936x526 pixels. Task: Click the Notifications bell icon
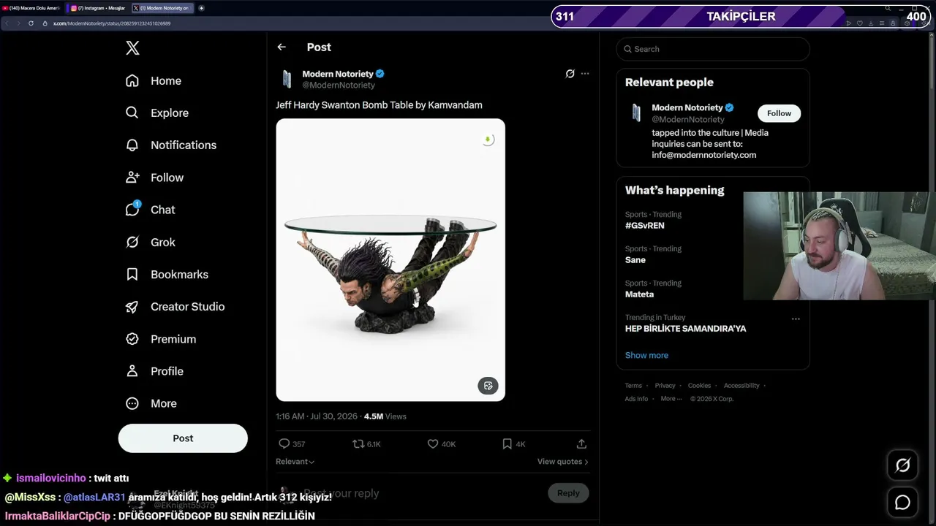click(132, 145)
